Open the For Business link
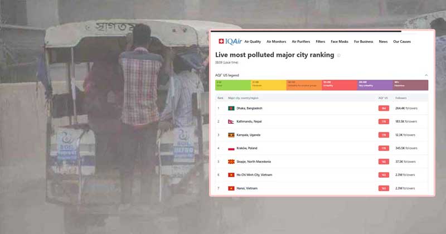This screenshot has width=446, height=234. [x=363, y=42]
